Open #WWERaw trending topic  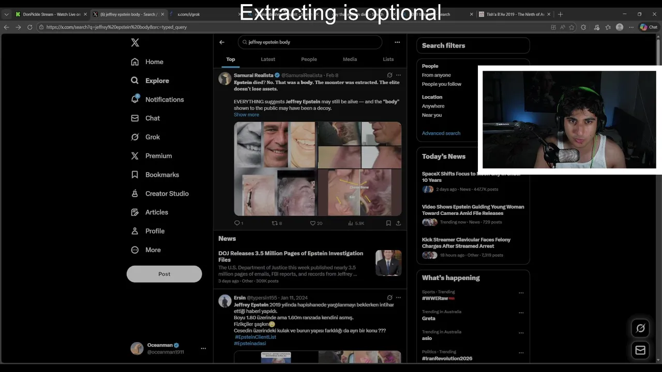(x=438, y=299)
